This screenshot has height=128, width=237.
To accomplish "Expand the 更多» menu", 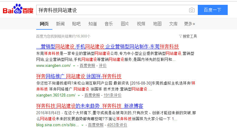I will pos(189,24).
